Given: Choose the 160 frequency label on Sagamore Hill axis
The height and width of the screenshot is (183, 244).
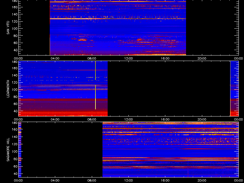Looking at the screenshot, I should click(x=15, y=129).
